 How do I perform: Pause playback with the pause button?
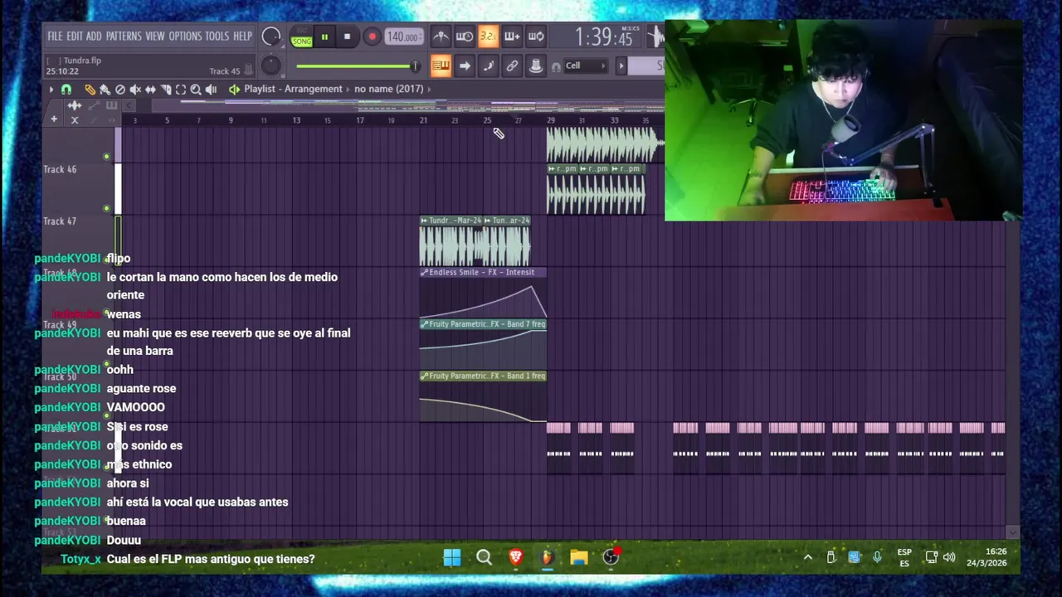(324, 36)
